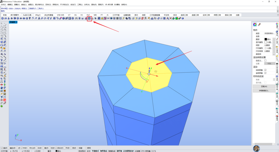Open the 线型 dropdown
279x152 pixels.
coord(274,45)
